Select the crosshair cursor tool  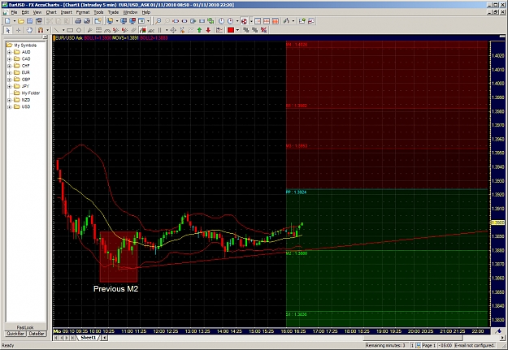click(18, 30)
